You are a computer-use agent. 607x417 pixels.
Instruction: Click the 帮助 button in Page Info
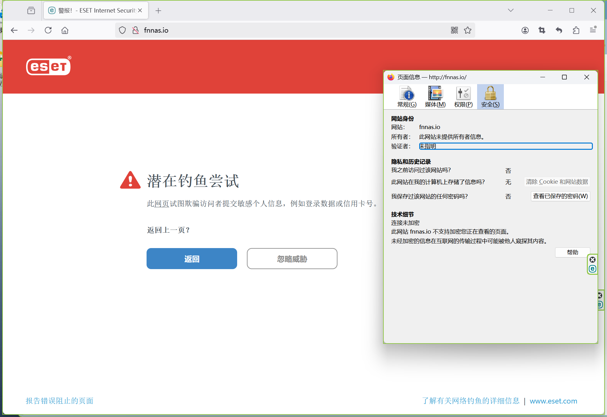[x=572, y=252]
